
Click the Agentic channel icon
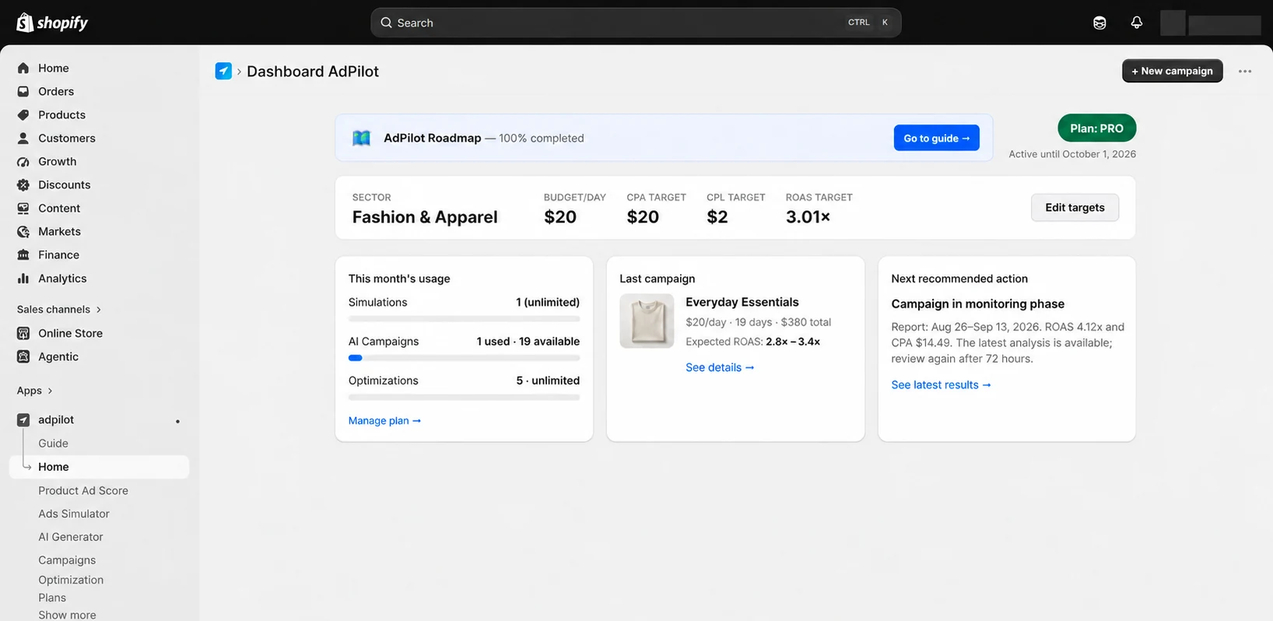click(x=23, y=356)
